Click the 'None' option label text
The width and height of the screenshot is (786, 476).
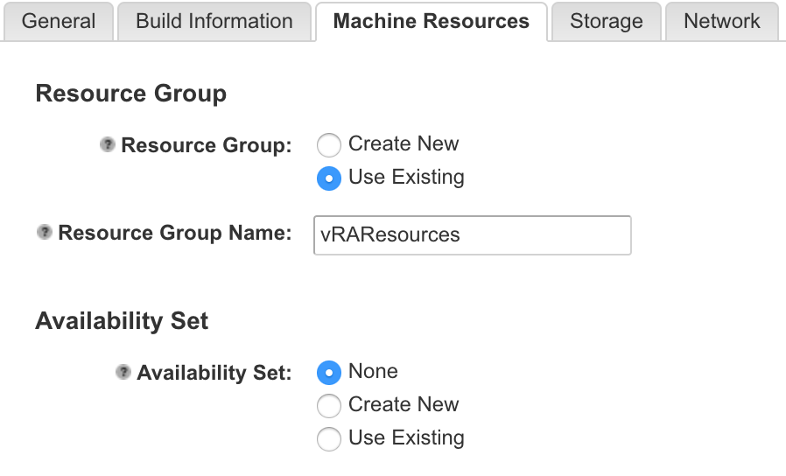click(x=373, y=371)
